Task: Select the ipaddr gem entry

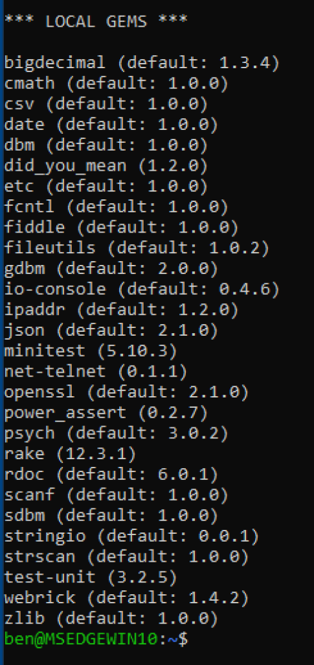Action: pos(121,310)
